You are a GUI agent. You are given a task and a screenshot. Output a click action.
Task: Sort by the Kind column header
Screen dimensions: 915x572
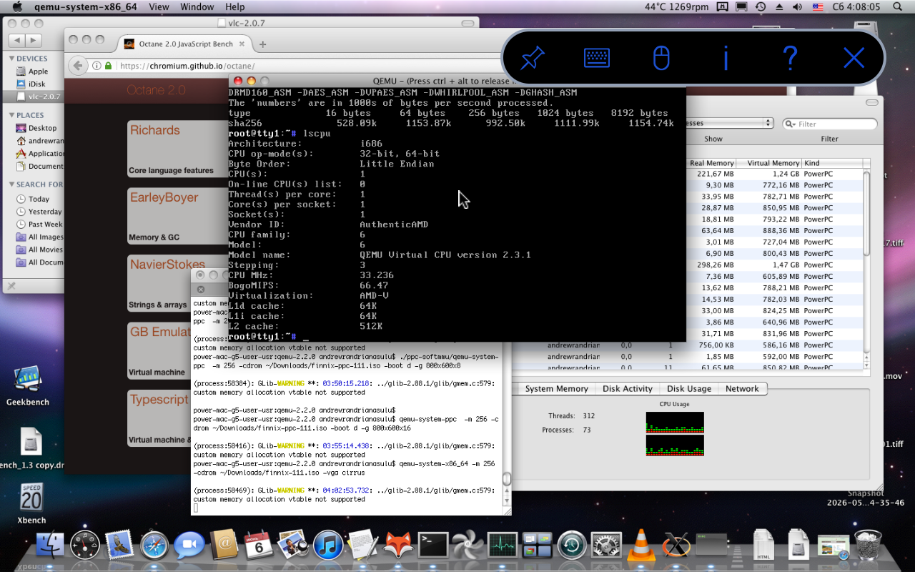tap(831, 163)
